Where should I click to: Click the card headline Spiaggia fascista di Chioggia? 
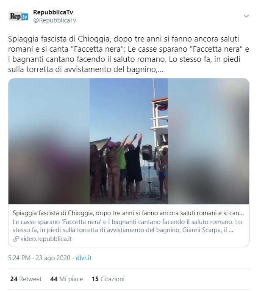tap(128, 213)
